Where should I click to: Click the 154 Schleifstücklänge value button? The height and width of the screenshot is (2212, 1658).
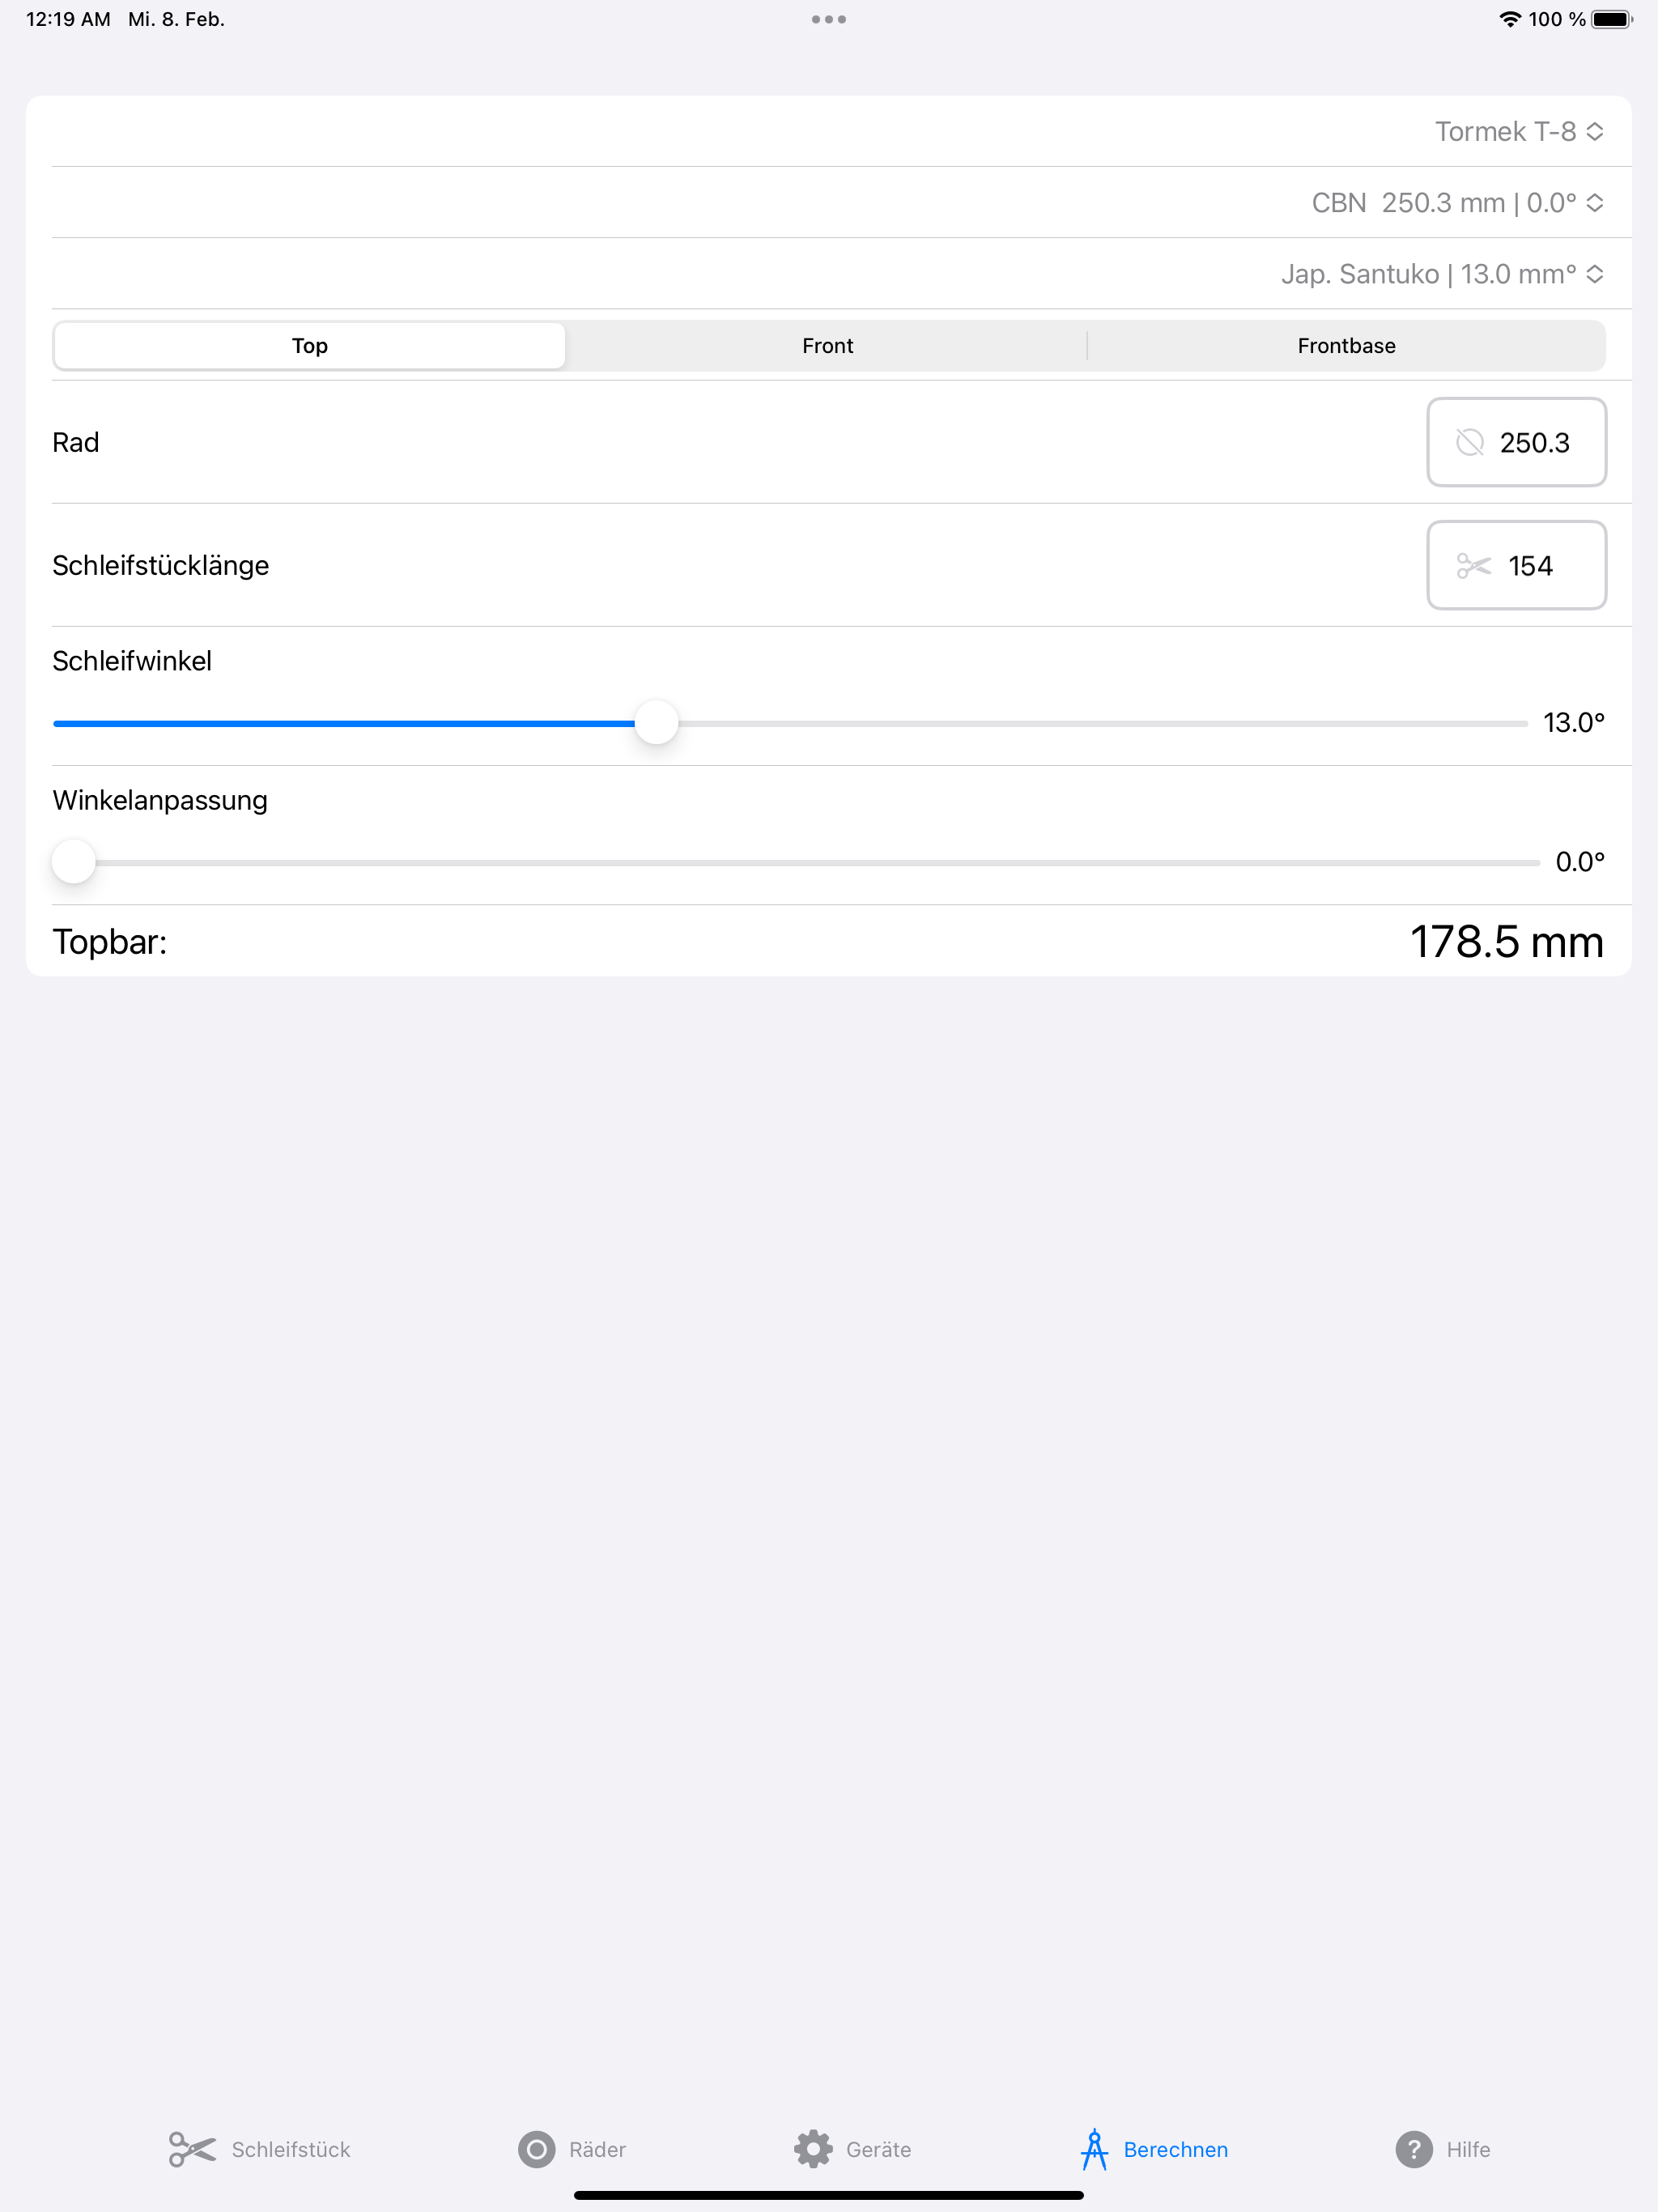coord(1516,565)
